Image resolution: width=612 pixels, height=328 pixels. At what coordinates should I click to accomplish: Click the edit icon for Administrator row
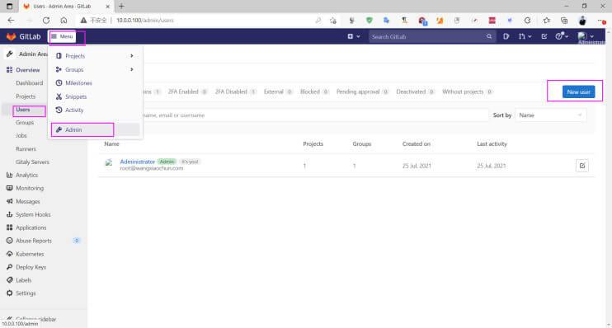pos(582,166)
